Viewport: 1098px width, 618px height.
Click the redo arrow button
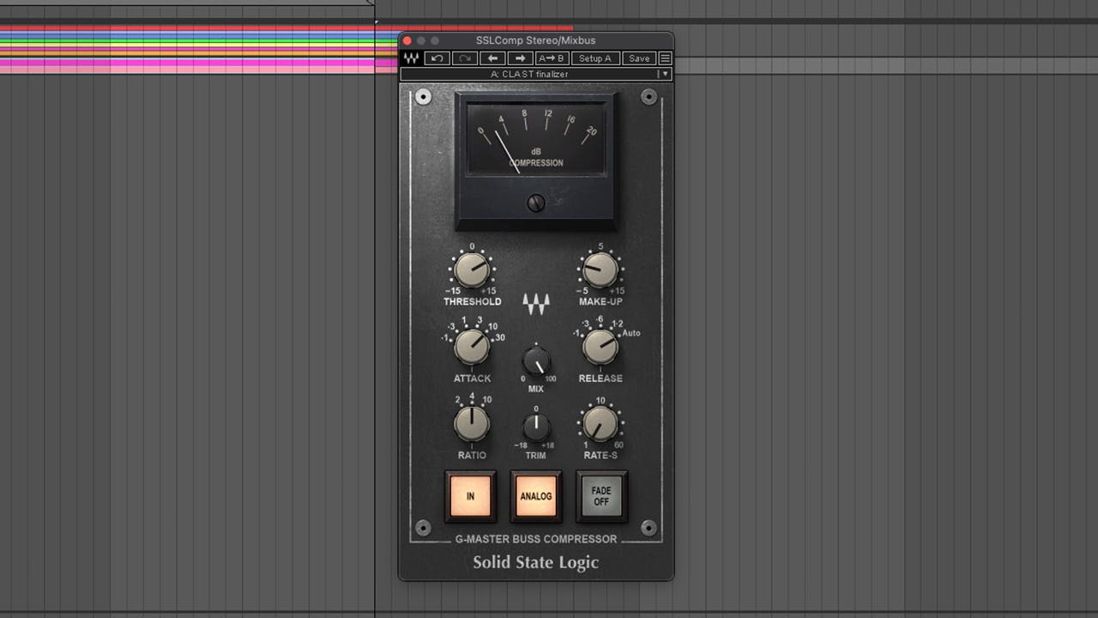tap(465, 58)
